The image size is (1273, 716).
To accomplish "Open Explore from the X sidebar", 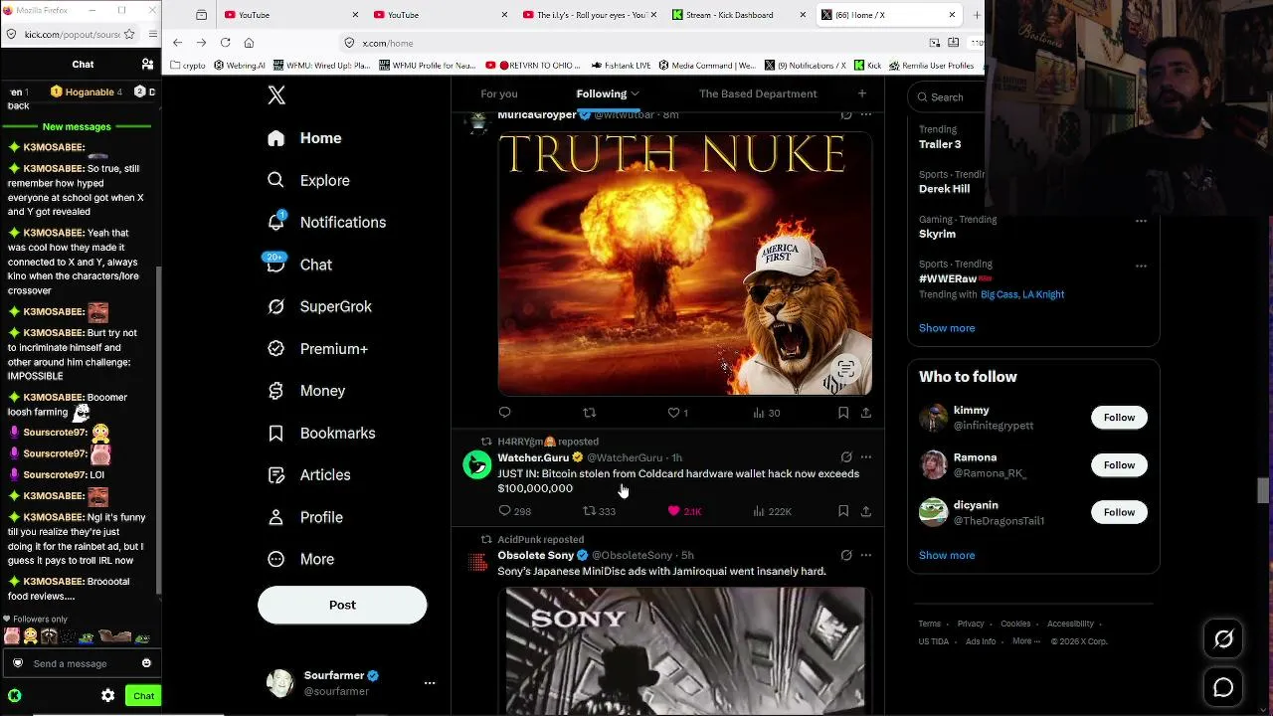I will coord(309,180).
